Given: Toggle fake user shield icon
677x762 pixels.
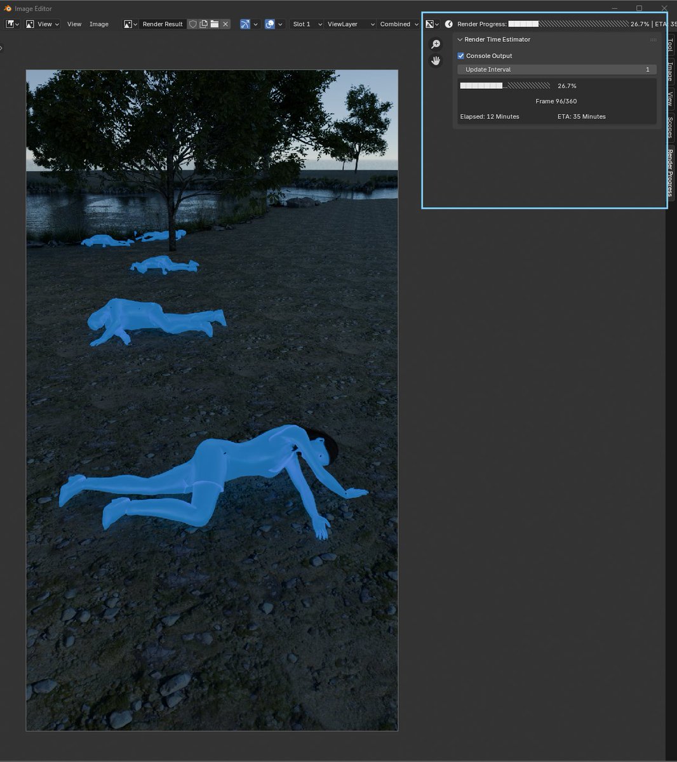Looking at the screenshot, I should [x=192, y=24].
